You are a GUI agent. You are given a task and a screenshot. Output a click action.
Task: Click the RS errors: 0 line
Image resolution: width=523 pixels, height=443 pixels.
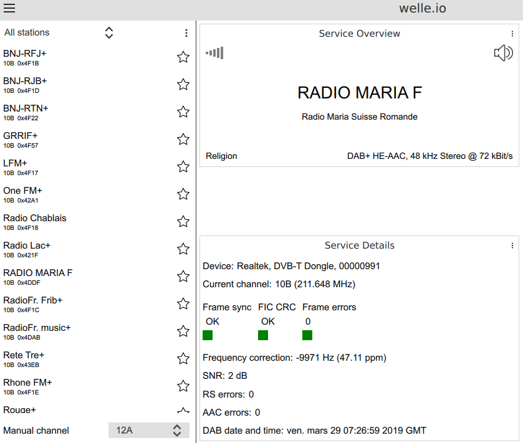click(228, 394)
